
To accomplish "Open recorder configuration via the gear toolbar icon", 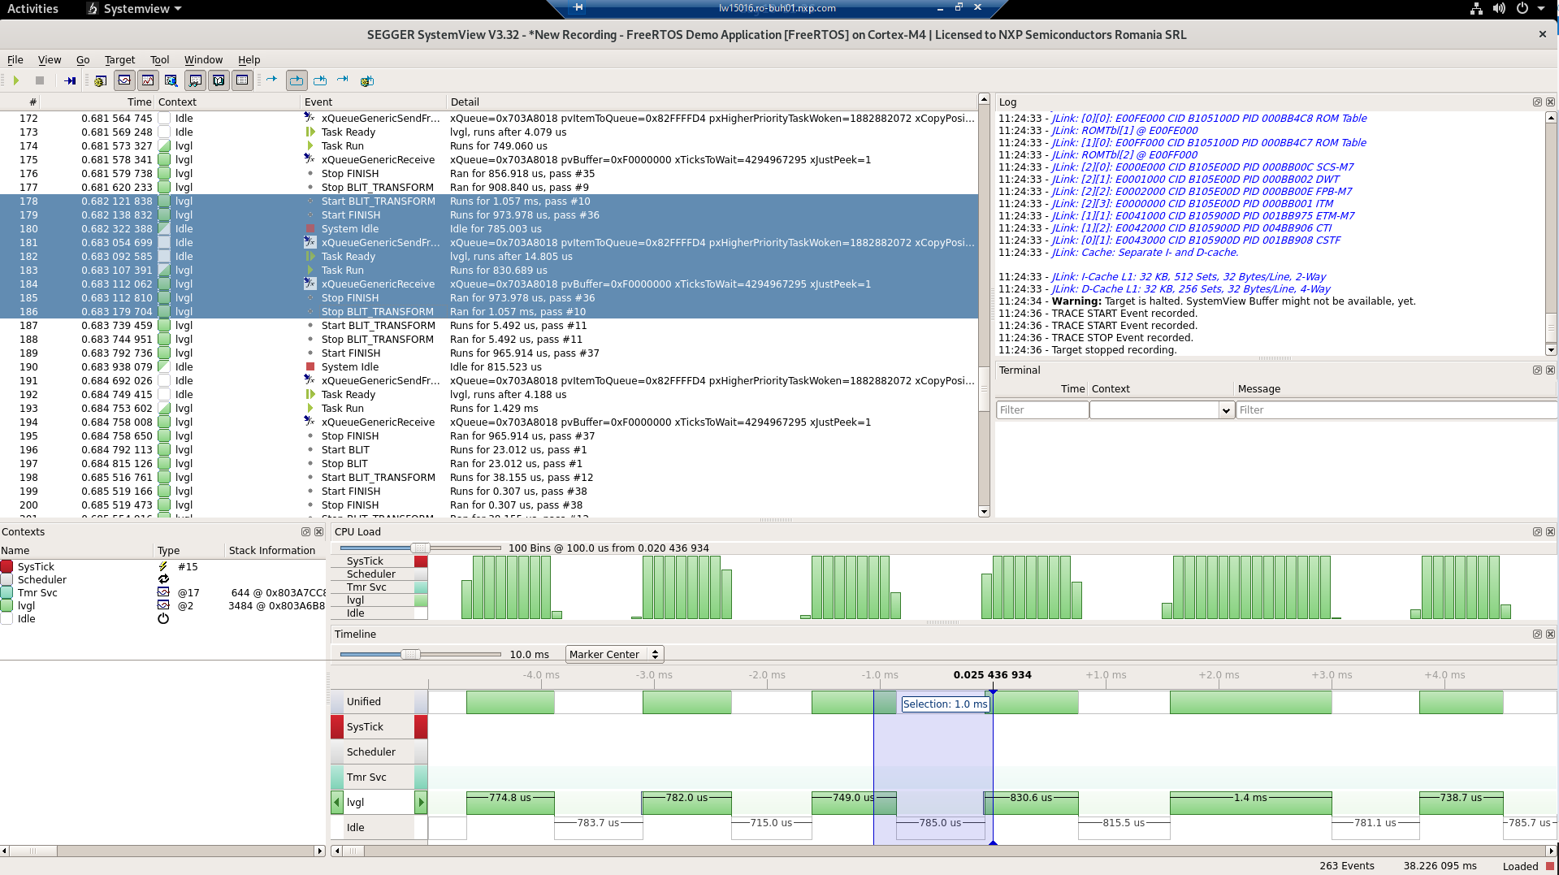I will [99, 80].
